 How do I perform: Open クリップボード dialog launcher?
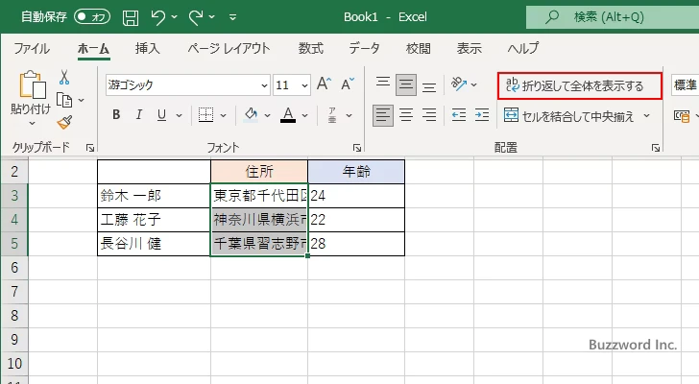point(90,148)
